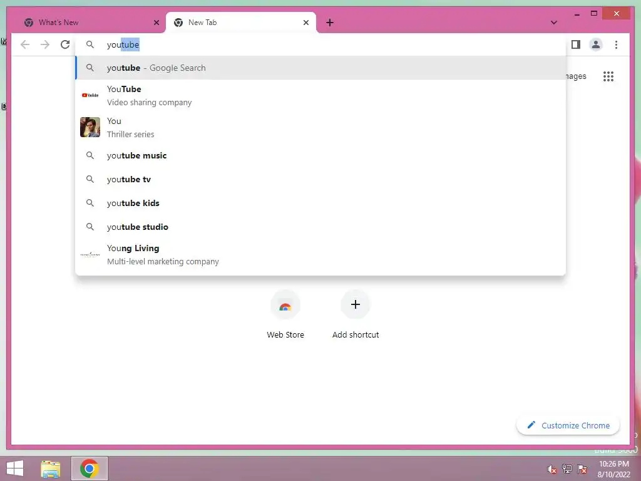Reload the page with the refresh icon
The width and height of the screenshot is (641, 481).
pyautogui.click(x=65, y=44)
